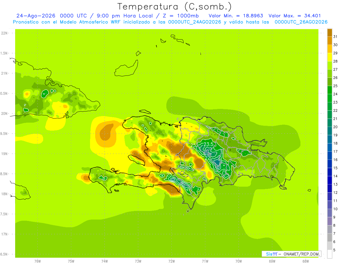Click the dark blue legend swatch between 13 and 14

(x=330, y=180)
